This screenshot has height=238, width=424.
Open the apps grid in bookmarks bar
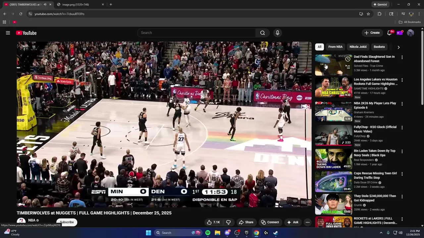point(4,22)
